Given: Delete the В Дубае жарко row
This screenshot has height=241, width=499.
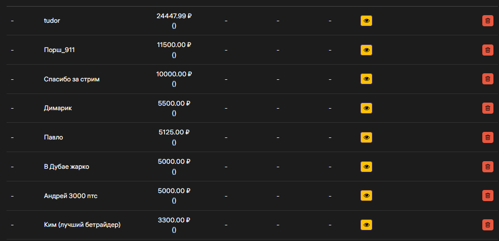Looking at the screenshot, I should click(x=487, y=167).
